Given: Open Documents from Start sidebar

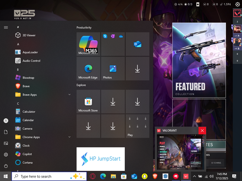Looking at the screenshot, I should coord(6,132).
